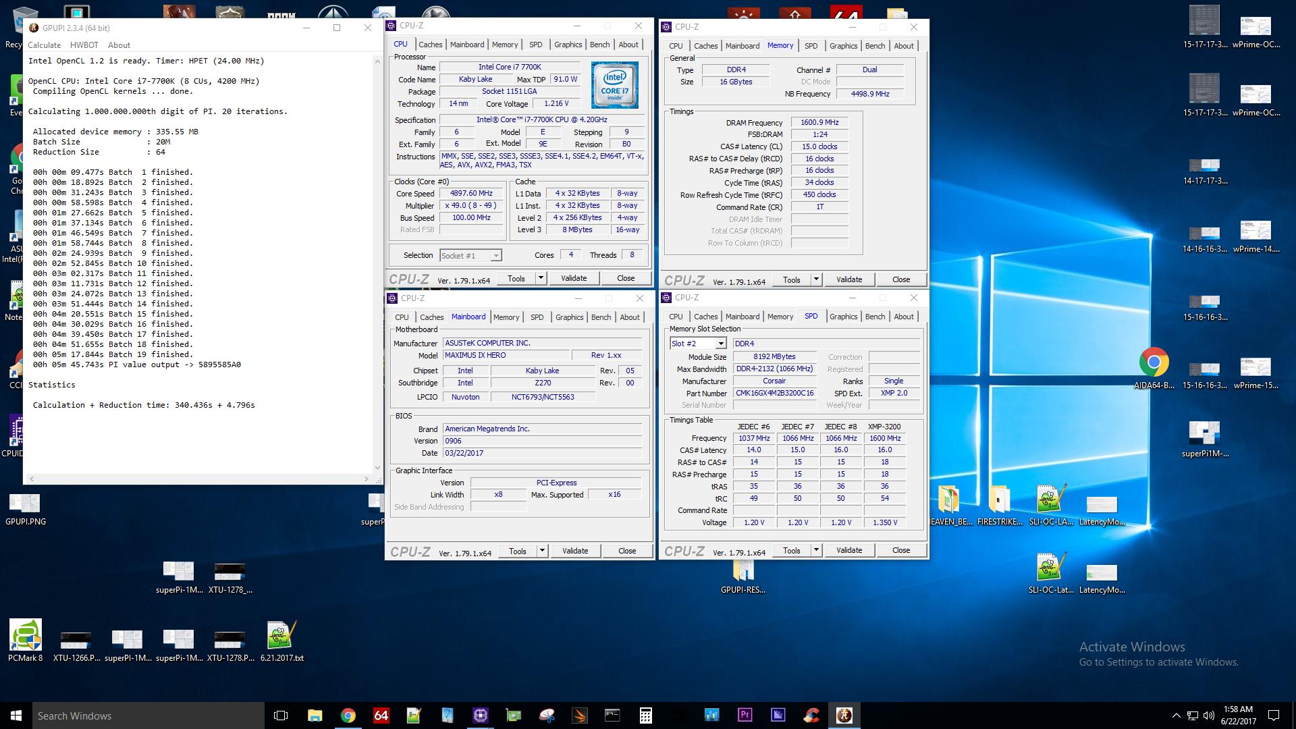Click Close in the CPU-Z Mainboard window
The image size is (1296, 729).
pos(627,551)
